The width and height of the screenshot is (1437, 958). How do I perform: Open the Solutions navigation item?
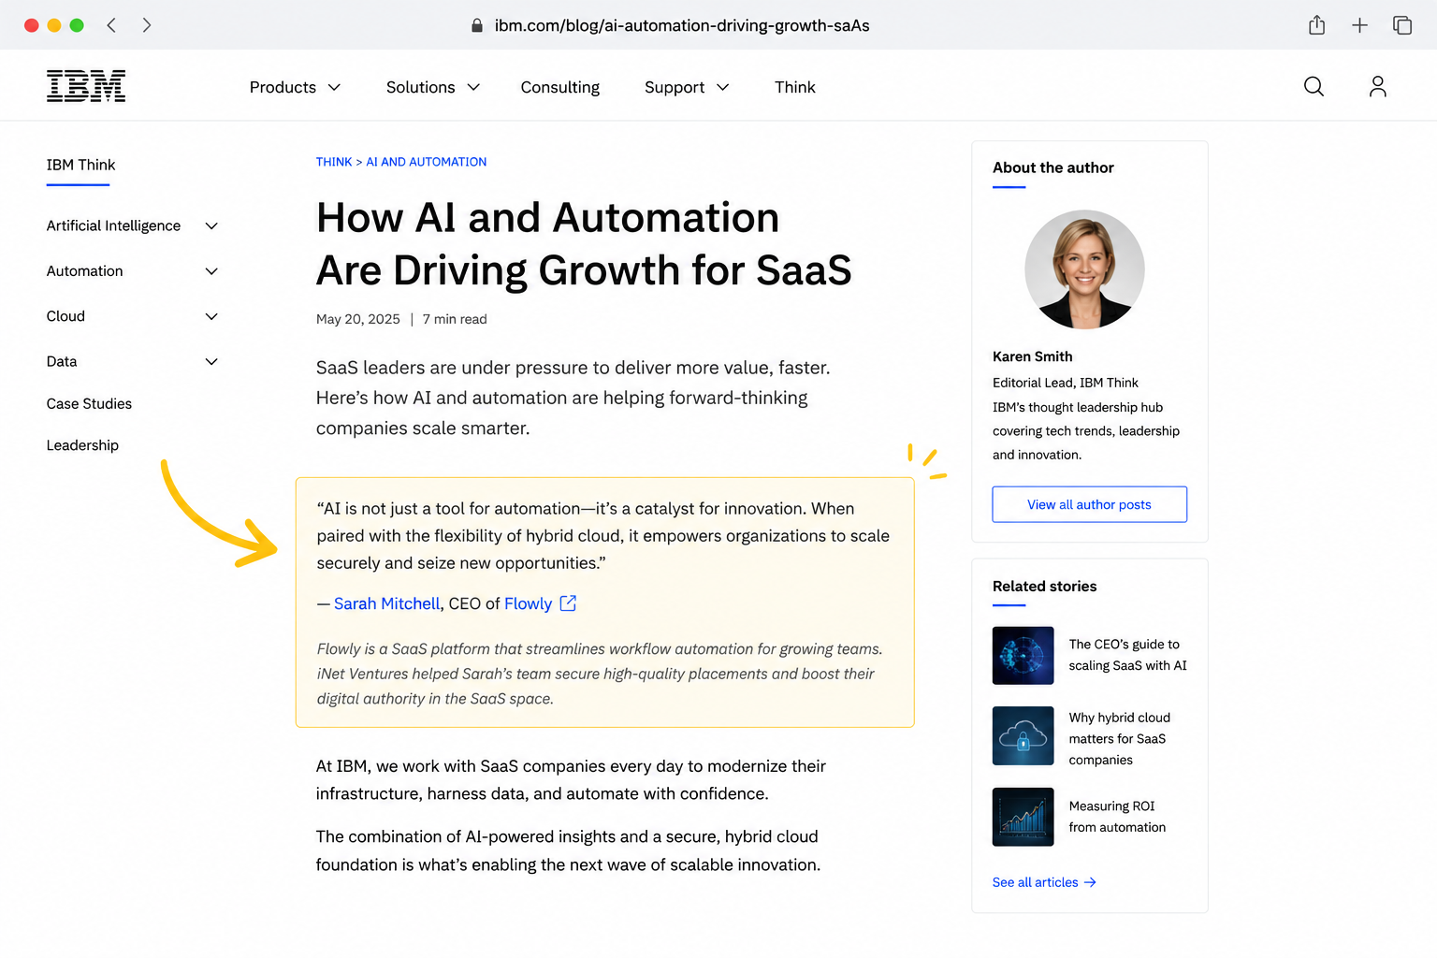420,87
